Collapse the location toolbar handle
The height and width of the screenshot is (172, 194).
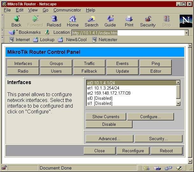point(2,32)
